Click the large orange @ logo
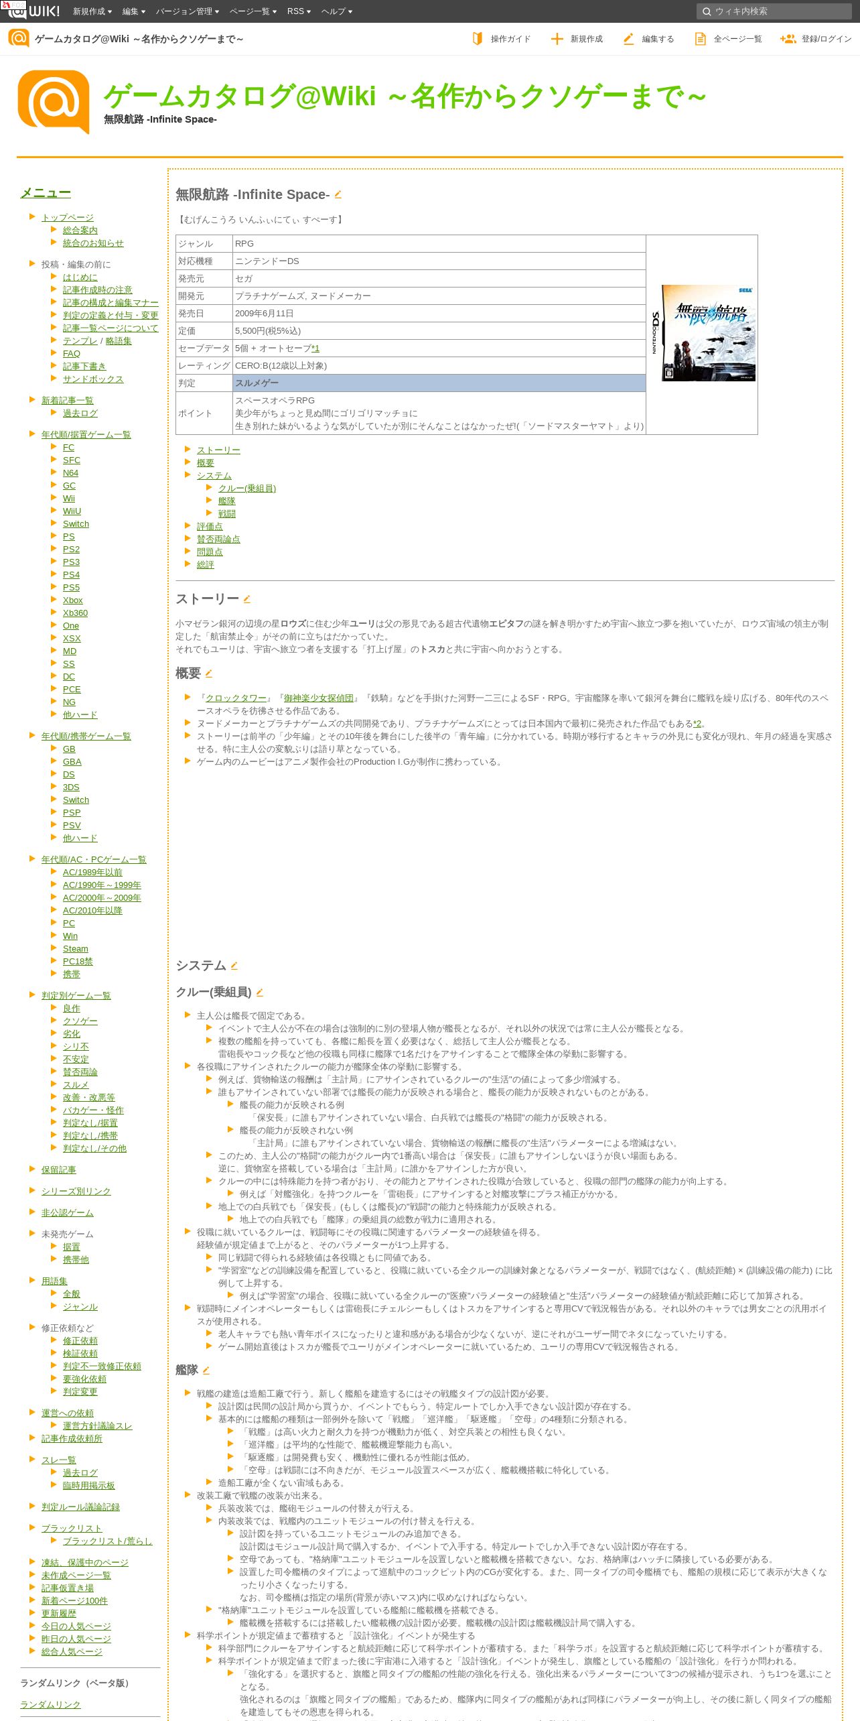860x1721 pixels. tap(54, 102)
